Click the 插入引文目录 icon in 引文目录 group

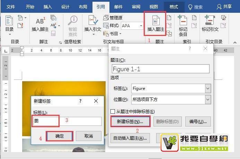click(224, 18)
